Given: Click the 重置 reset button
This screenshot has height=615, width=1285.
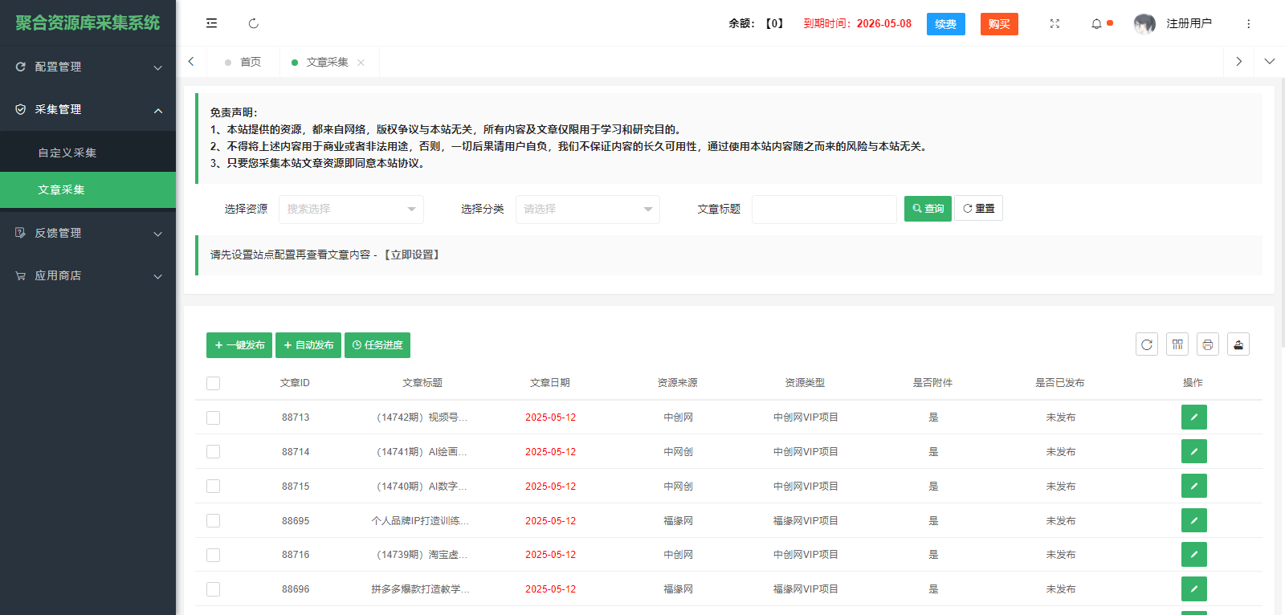Looking at the screenshot, I should click(x=978, y=209).
